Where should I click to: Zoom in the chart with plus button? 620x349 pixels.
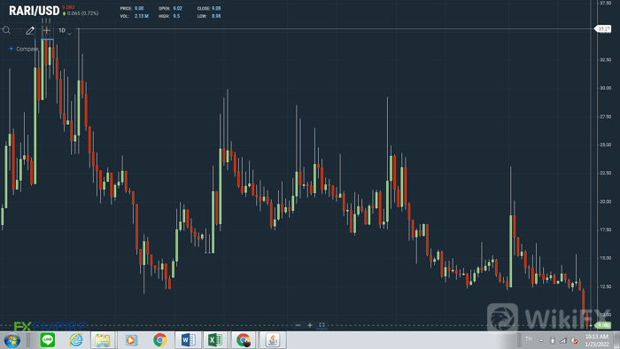(x=310, y=325)
